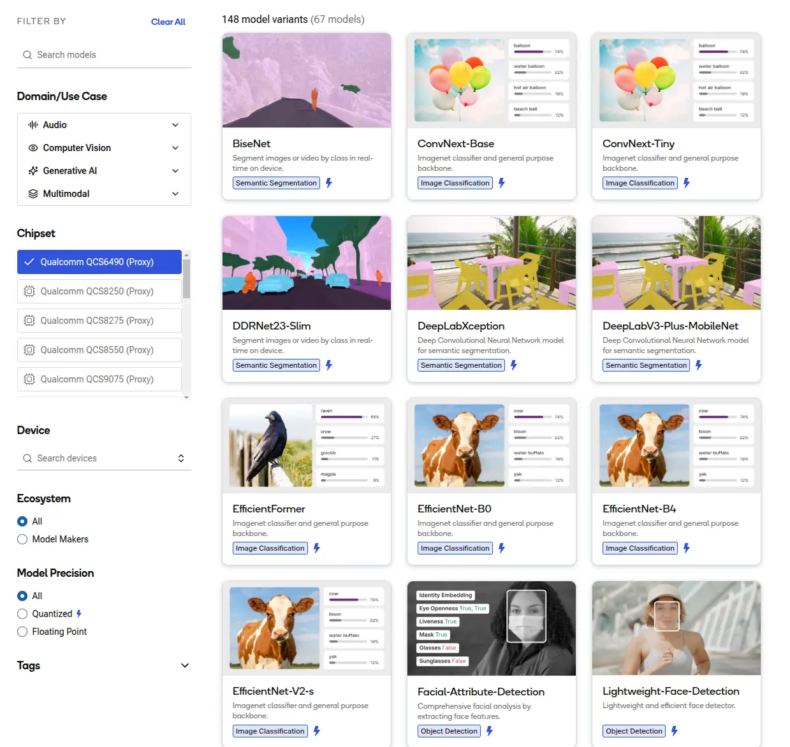Deselect the Qualcomm QCS6490 (Proxy) chipset

(99, 262)
